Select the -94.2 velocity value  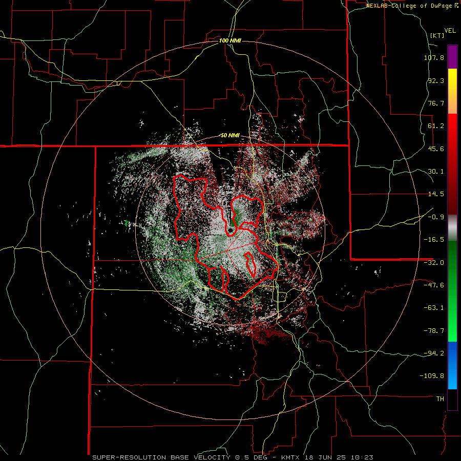(x=434, y=353)
